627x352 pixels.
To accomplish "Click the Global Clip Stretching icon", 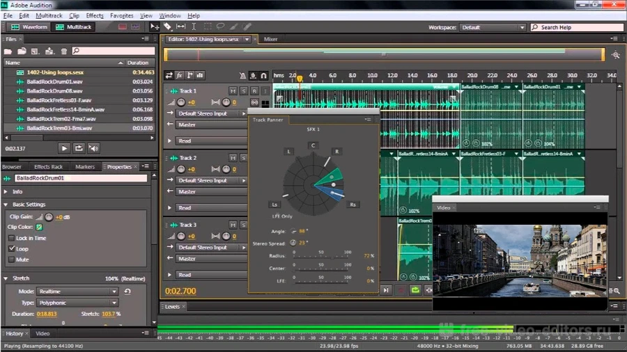I will click(253, 75).
